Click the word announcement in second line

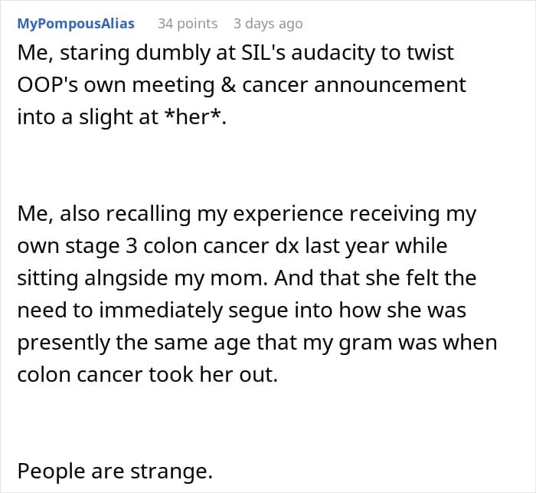(390, 85)
